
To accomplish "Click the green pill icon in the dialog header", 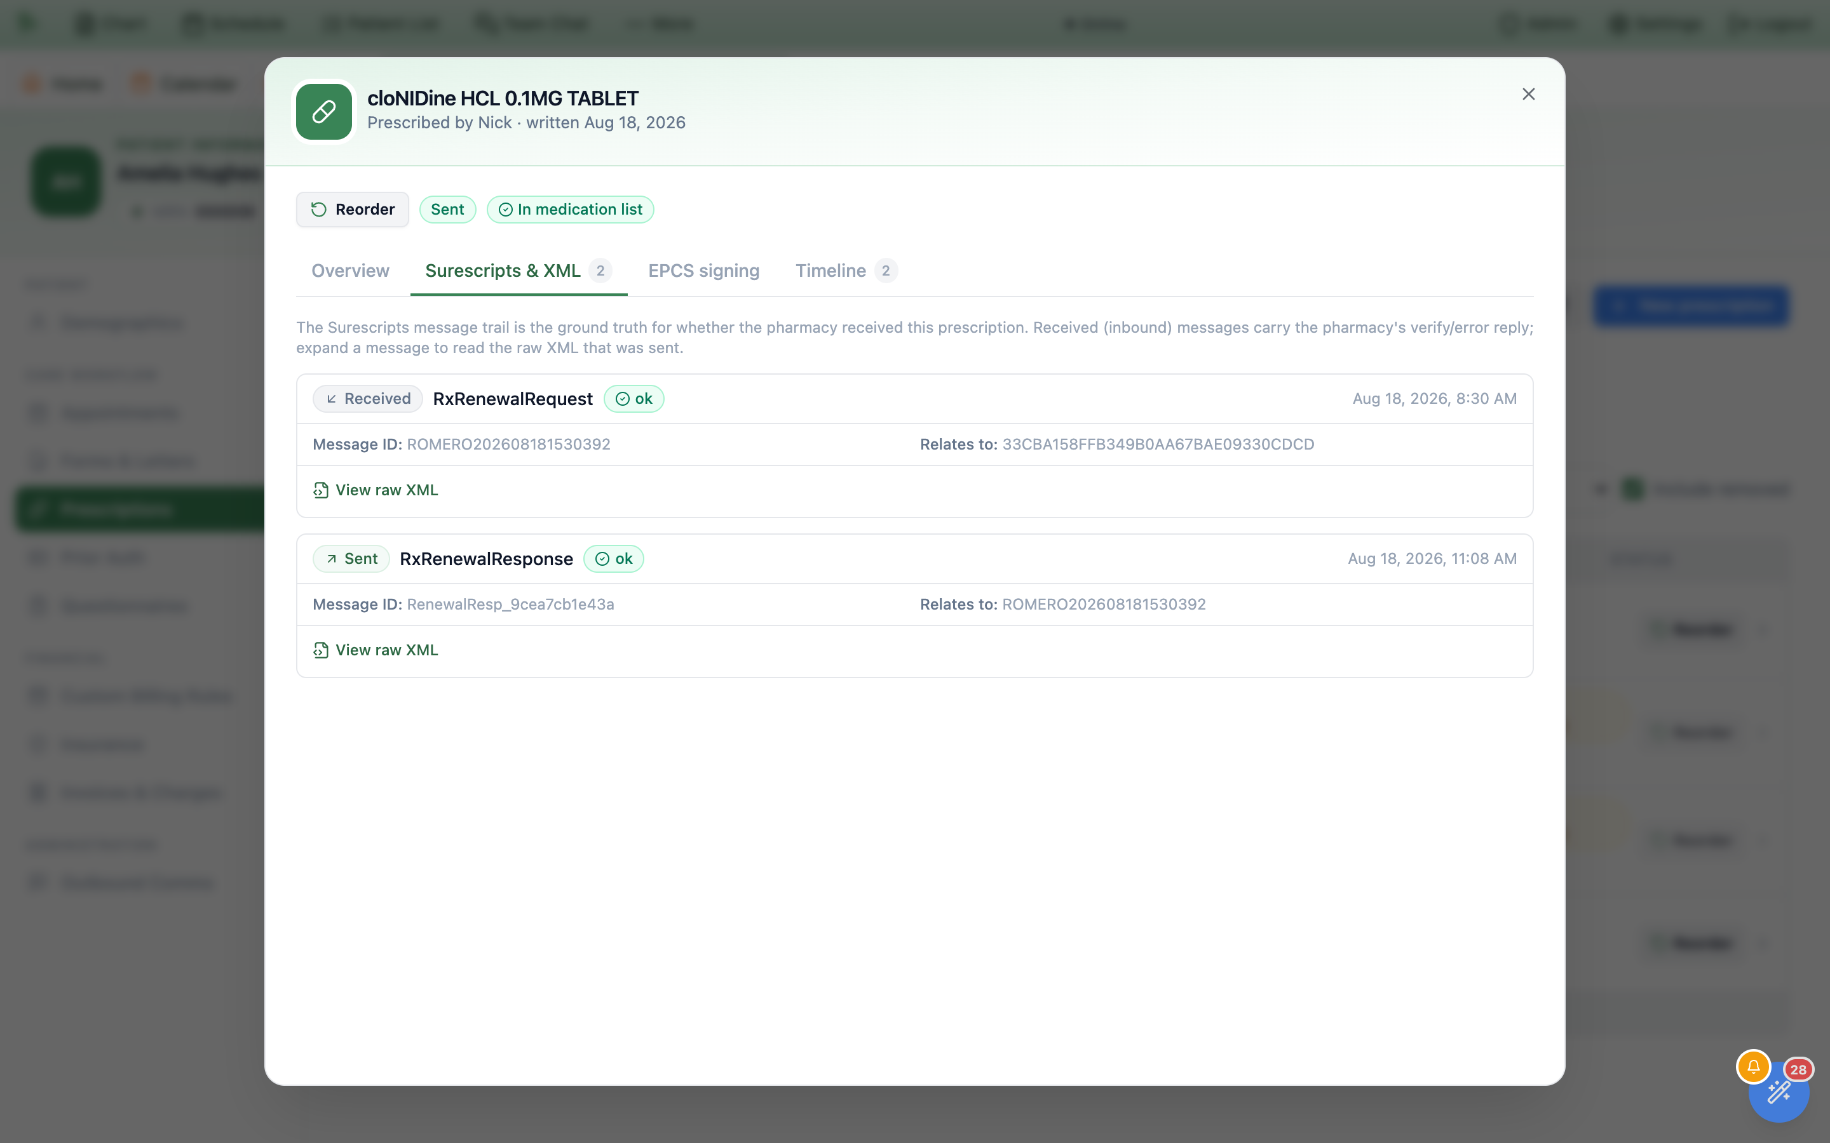I will (x=323, y=112).
